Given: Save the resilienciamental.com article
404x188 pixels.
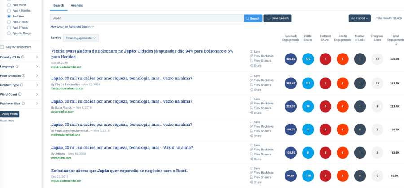Looking at the screenshot, I should pyautogui.click(x=255, y=122).
